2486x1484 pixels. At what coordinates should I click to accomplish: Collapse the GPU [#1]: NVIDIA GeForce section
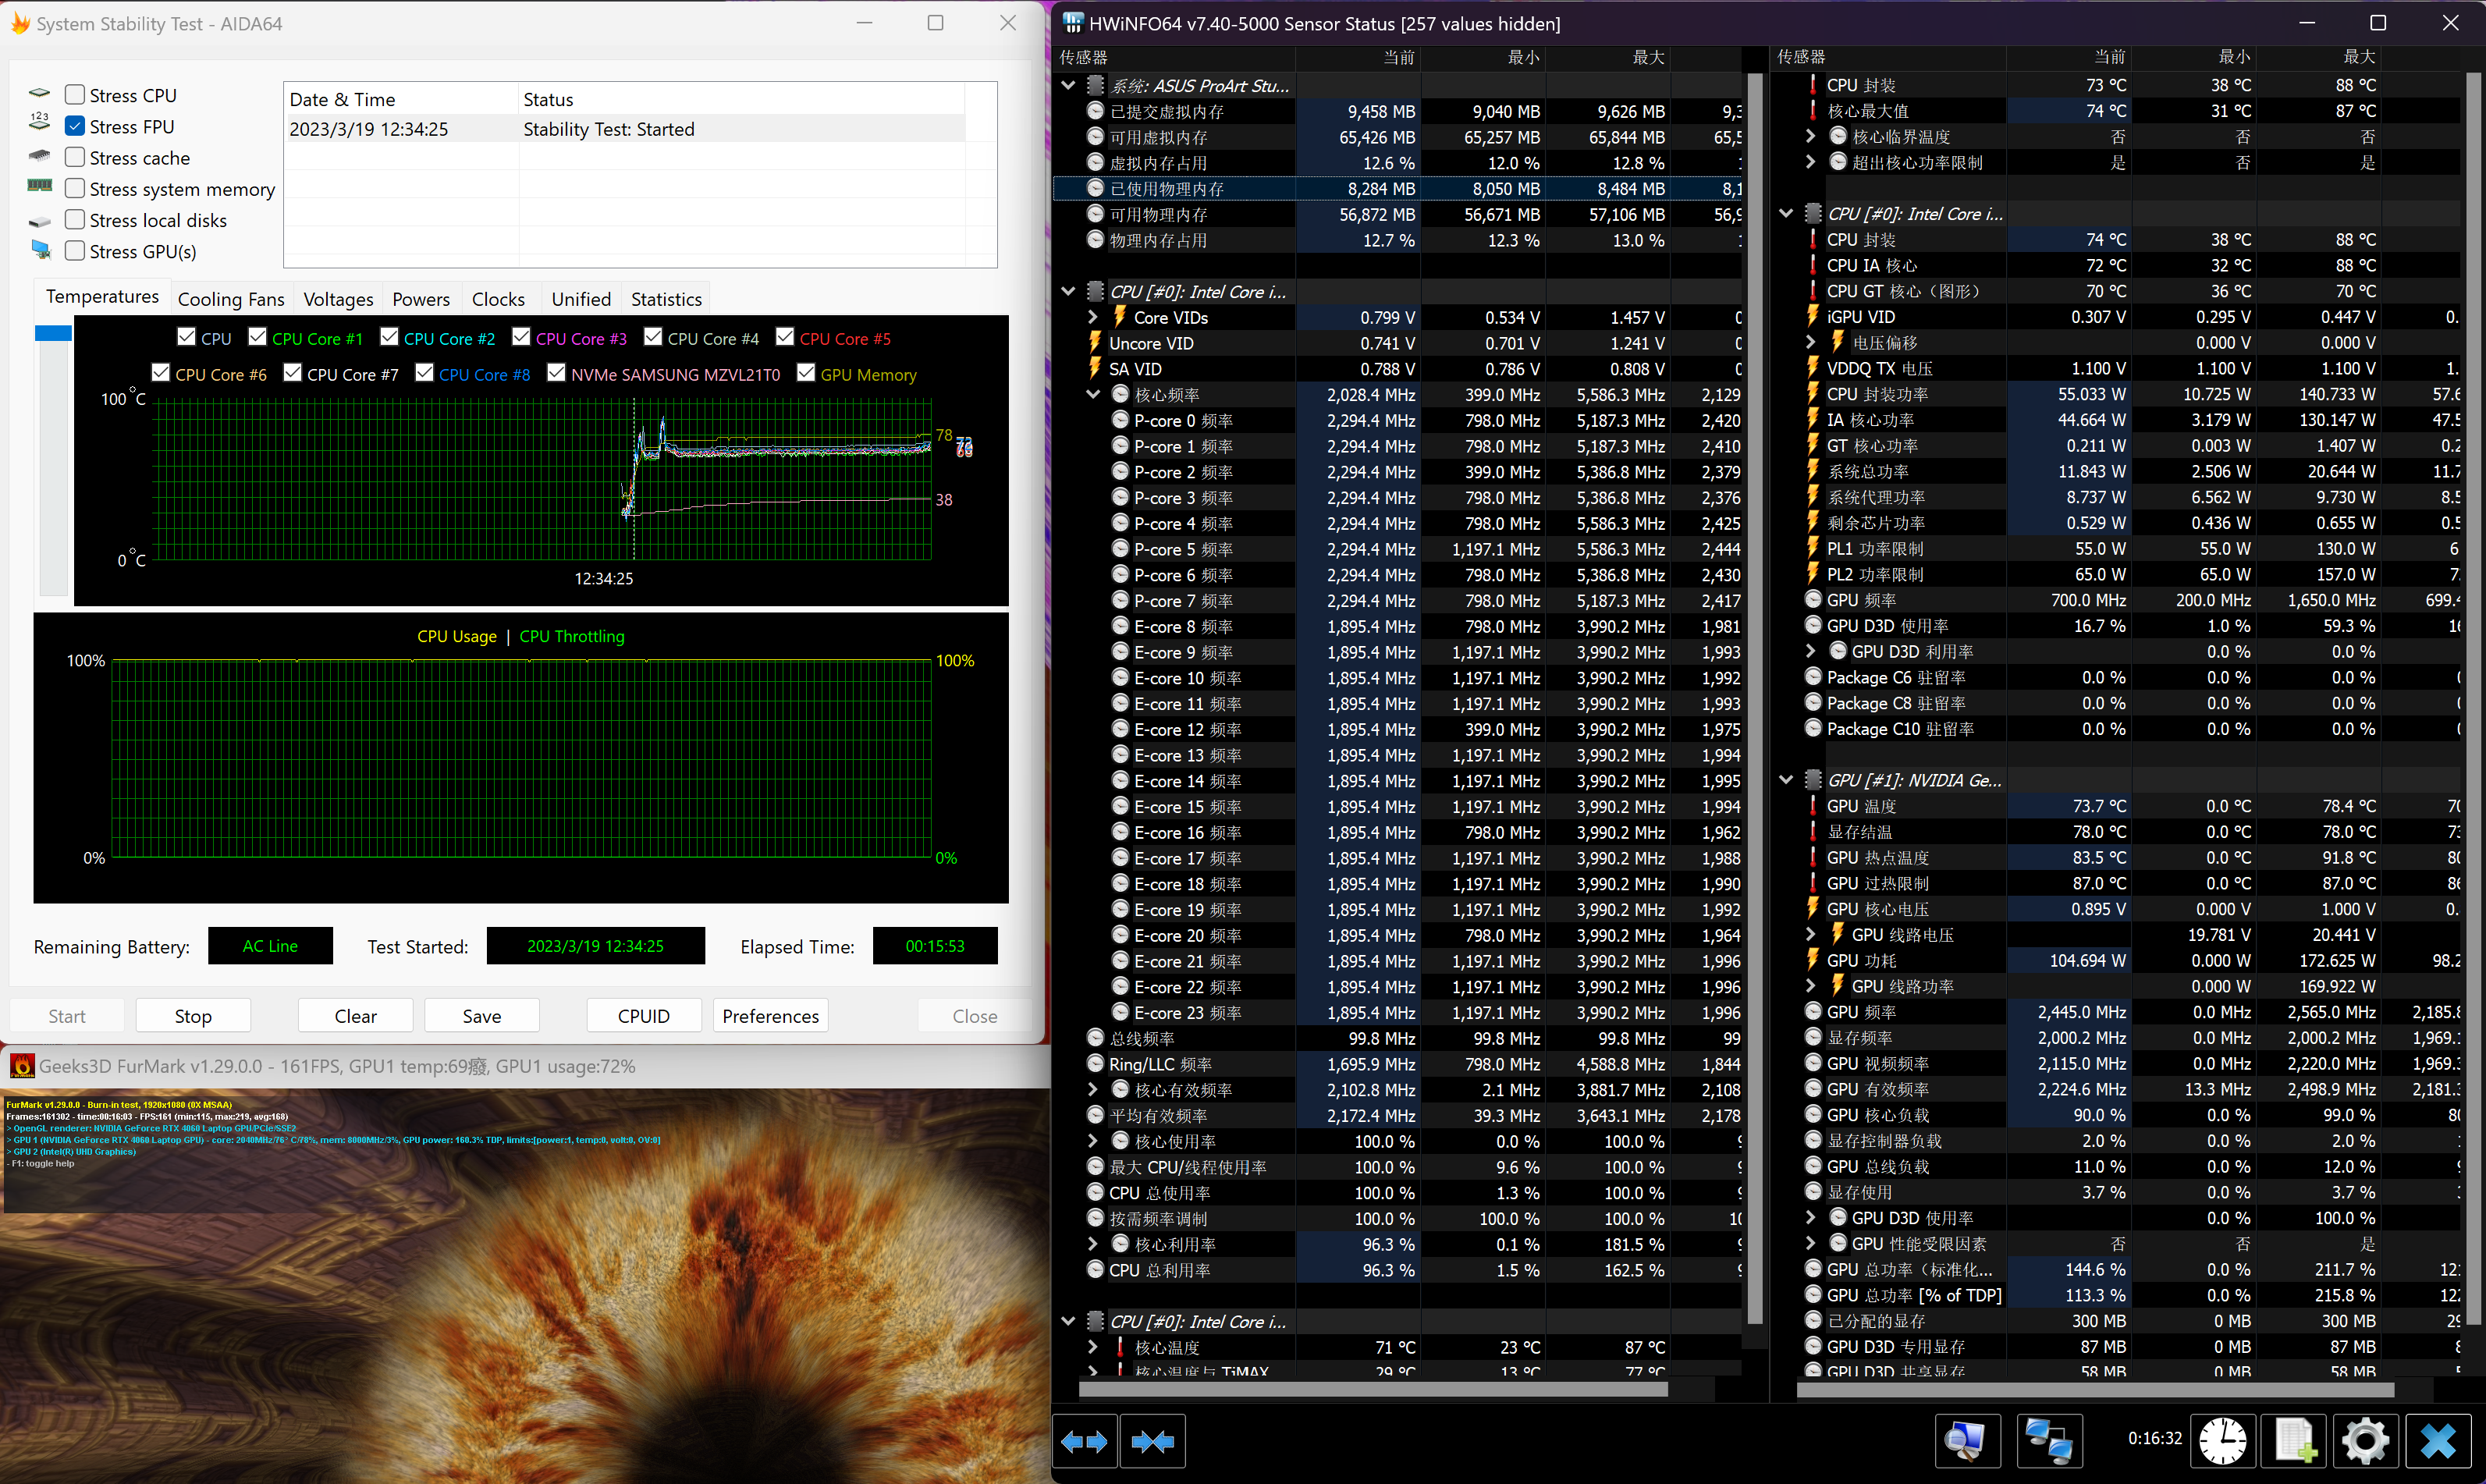1786,780
